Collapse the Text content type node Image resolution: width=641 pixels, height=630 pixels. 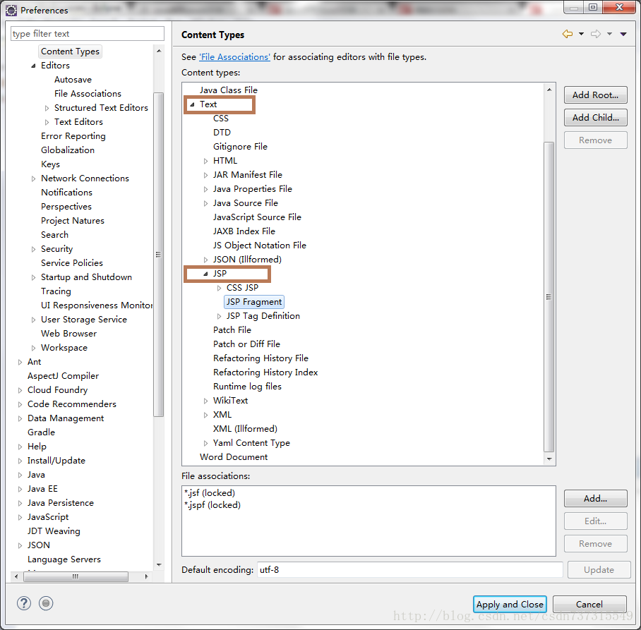point(192,104)
